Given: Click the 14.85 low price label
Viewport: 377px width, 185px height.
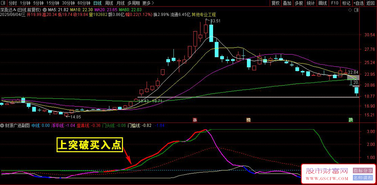Looking at the screenshot, I should coord(75,117).
